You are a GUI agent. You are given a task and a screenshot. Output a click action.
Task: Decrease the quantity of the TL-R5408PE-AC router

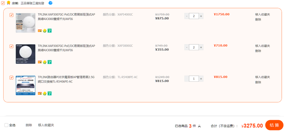[187, 78]
